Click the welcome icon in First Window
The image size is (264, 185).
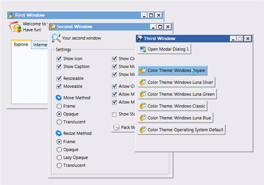tap(15, 27)
